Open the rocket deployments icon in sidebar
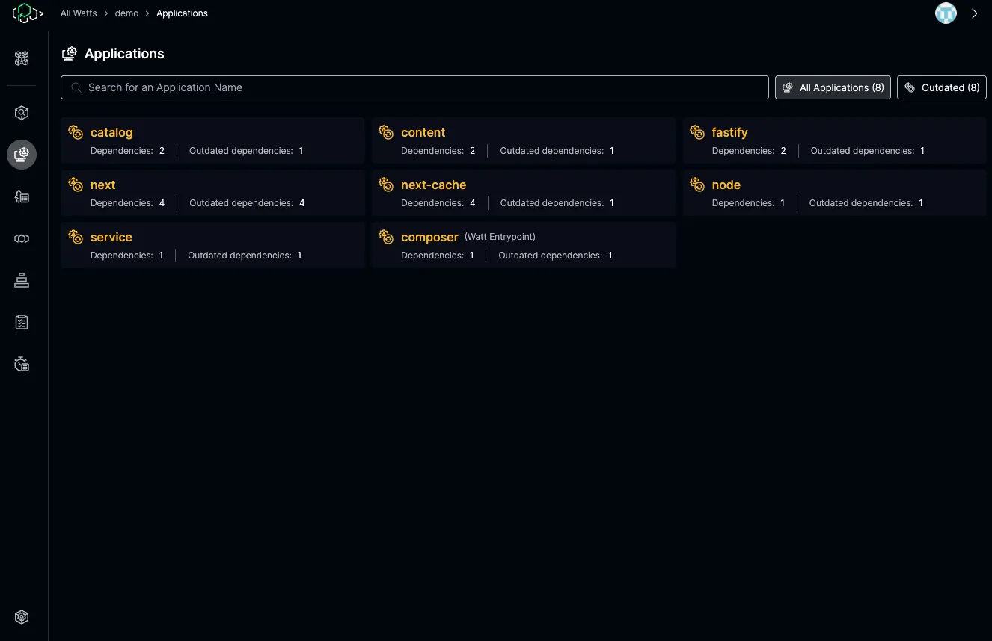This screenshot has width=992, height=641. (22, 196)
